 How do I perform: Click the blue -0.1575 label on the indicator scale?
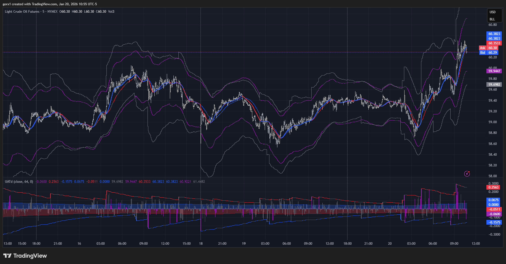tap(494, 222)
